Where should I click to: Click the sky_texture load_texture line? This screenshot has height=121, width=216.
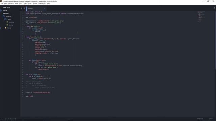[x=43, y=23]
